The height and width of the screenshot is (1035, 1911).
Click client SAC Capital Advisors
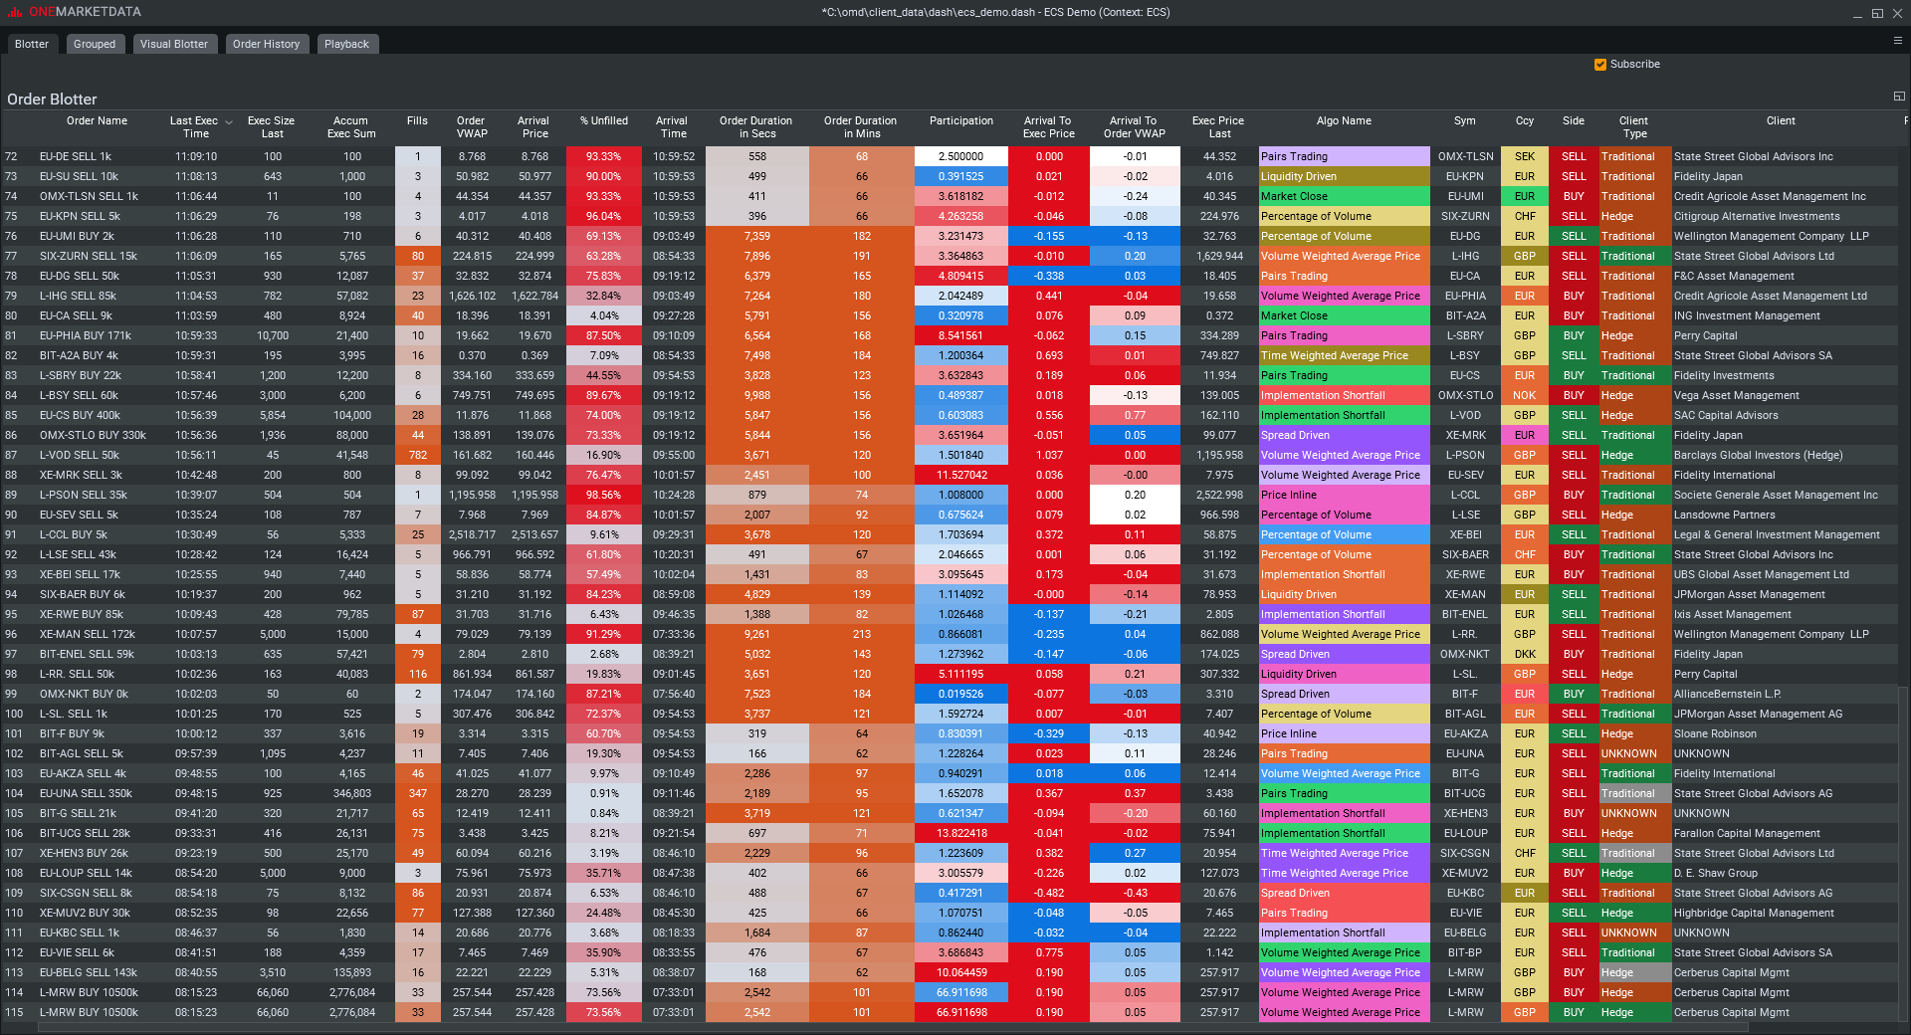1726,416
